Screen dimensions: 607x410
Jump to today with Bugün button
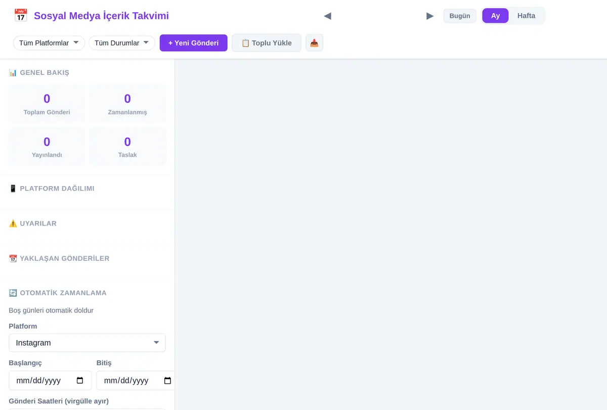pyautogui.click(x=460, y=16)
